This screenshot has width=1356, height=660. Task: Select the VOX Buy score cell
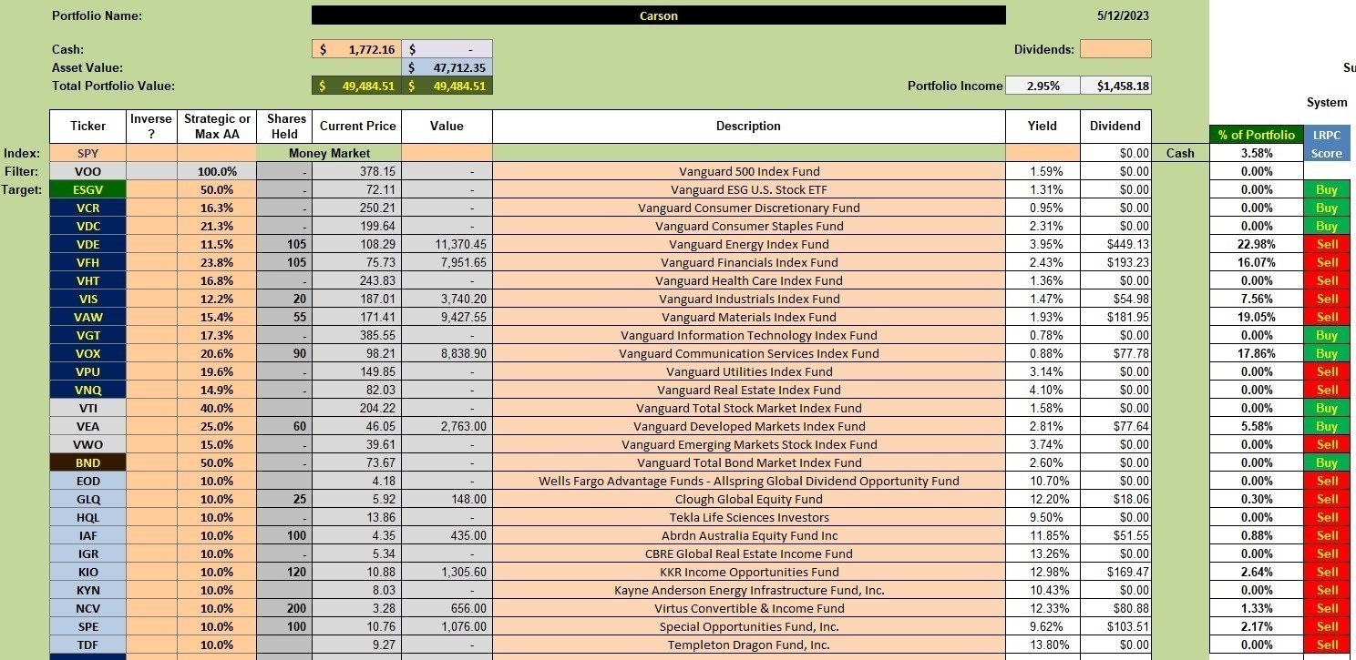pyautogui.click(x=1327, y=353)
